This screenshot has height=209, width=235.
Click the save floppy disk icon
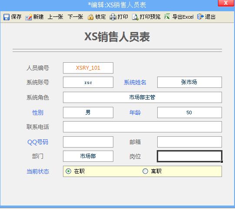pyautogui.click(x=7, y=17)
